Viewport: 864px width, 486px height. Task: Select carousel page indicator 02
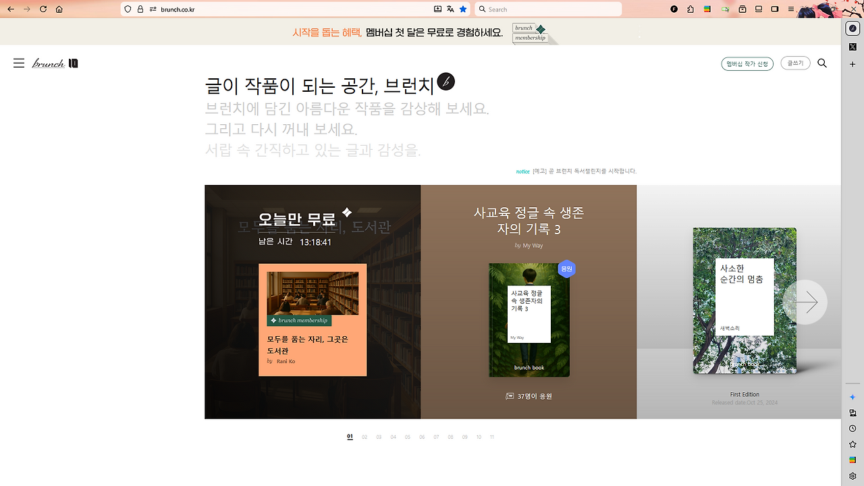(x=364, y=437)
